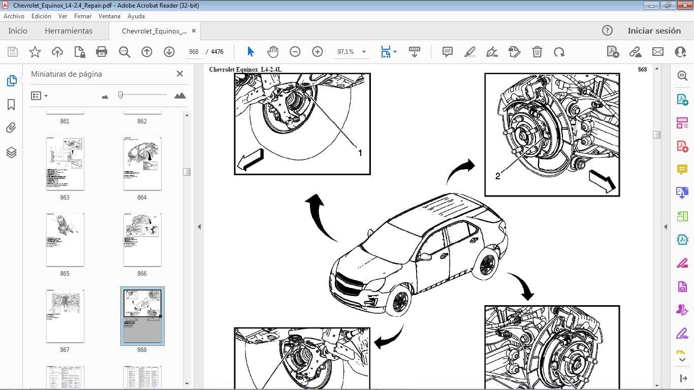Open Edición menu

point(41,16)
